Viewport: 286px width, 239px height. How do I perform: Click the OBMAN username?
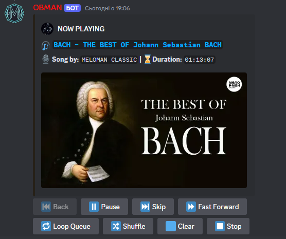click(47, 8)
